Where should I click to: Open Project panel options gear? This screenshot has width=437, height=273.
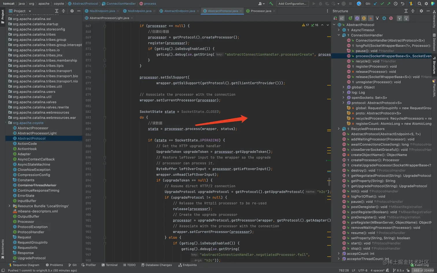click(72, 11)
